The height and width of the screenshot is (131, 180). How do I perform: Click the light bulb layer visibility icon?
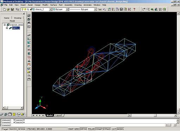[22, 9]
